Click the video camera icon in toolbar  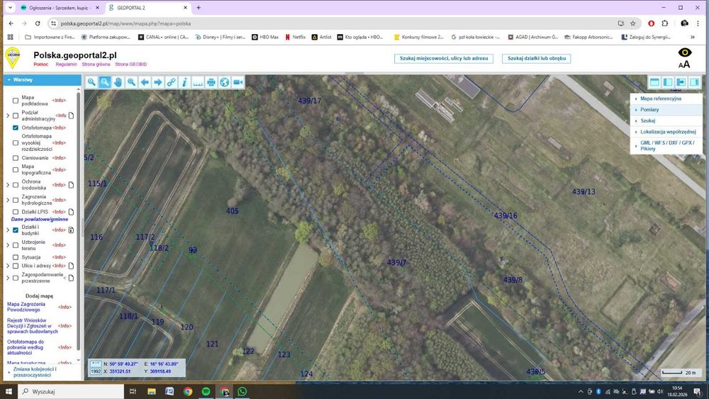pos(238,82)
